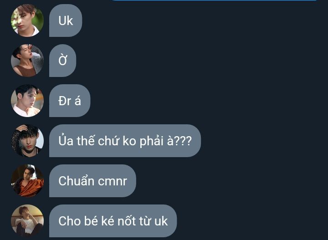Click the word 'Ủa' starting the fourth message
This screenshot has height=240, width=328.
click(x=66, y=140)
